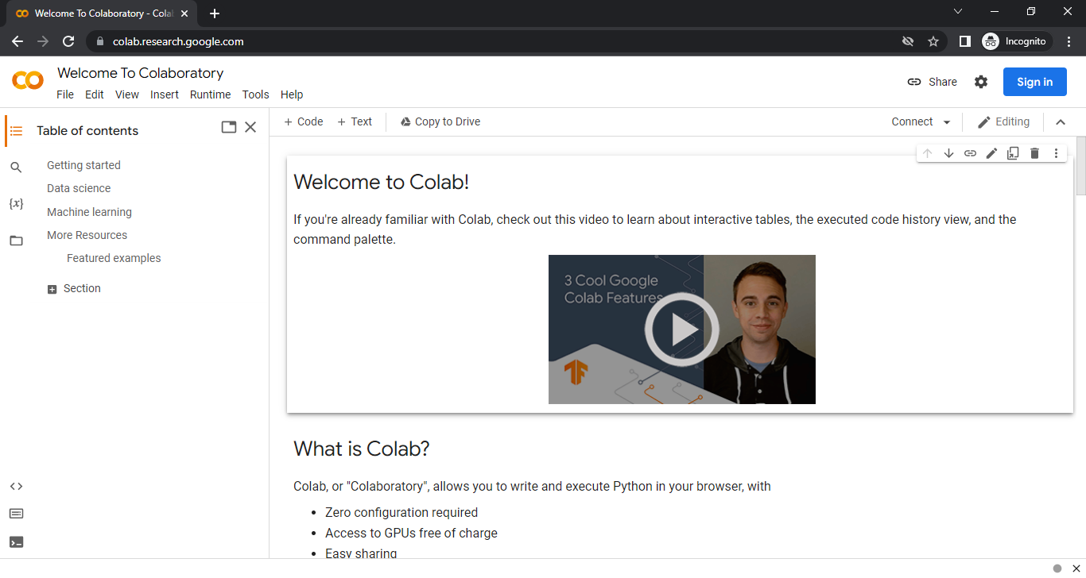This screenshot has width=1086, height=578.
Task: Move cell up arrow
Action: click(x=927, y=153)
